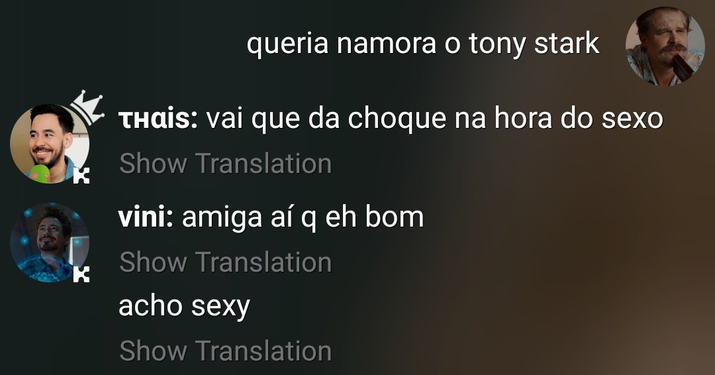Tap the vini username label
This screenshot has height=375, width=715.
pos(146,217)
